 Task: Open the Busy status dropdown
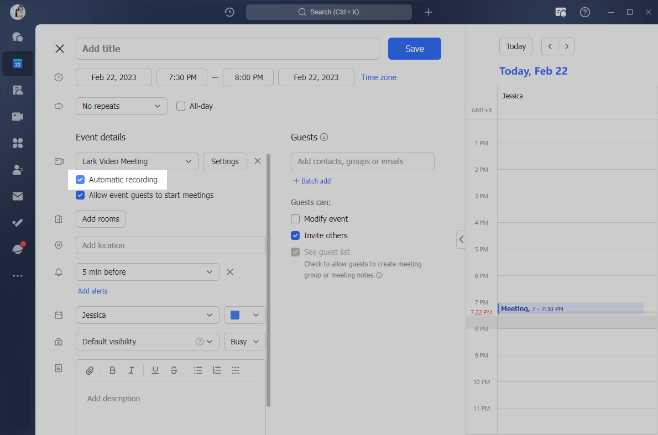click(x=244, y=342)
